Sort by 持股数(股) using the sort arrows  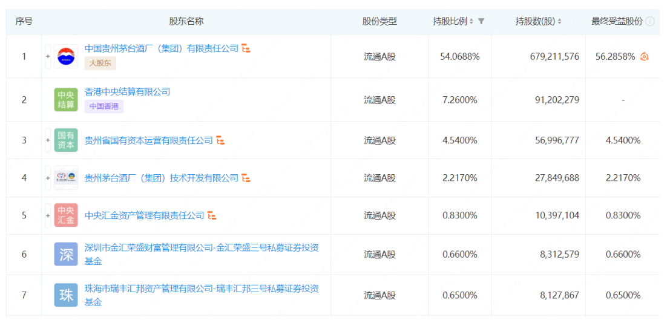[x=559, y=21]
